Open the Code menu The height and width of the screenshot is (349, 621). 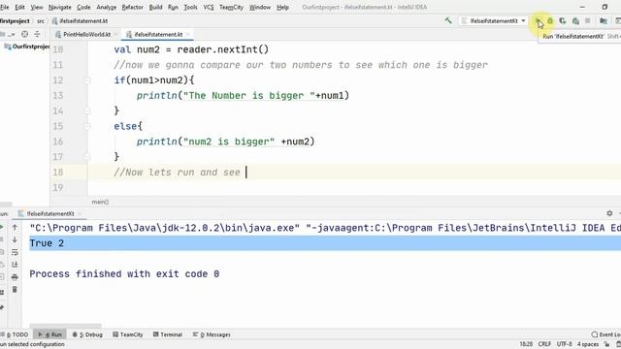click(83, 7)
